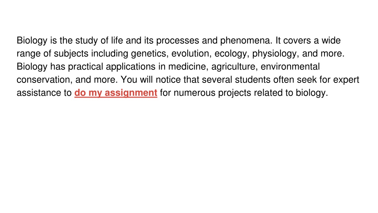Screen dimensions: 378x213
Task: Click the word 'Biology' starting the paragraph
Action: [x=32, y=41]
